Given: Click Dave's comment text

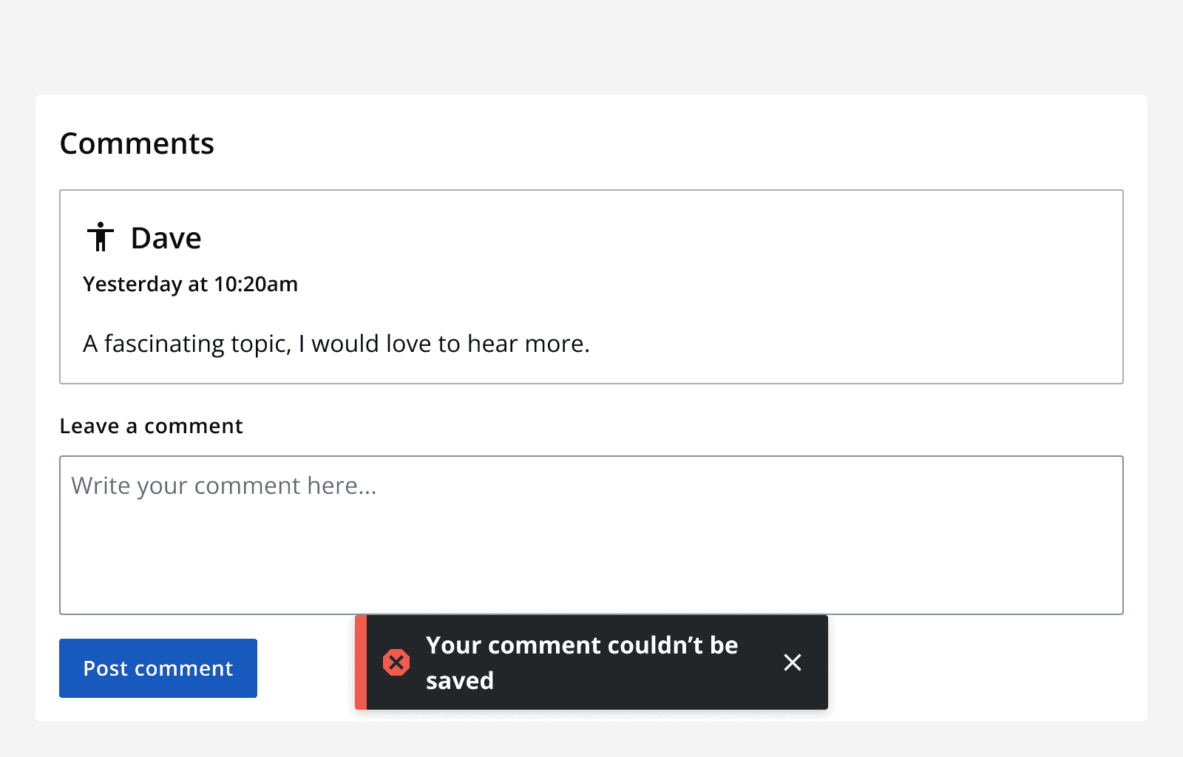Looking at the screenshot, I should (336, 343).
